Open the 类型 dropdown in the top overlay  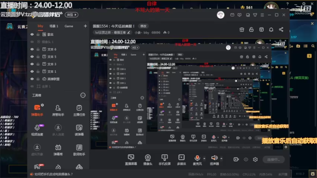point(72,15)
